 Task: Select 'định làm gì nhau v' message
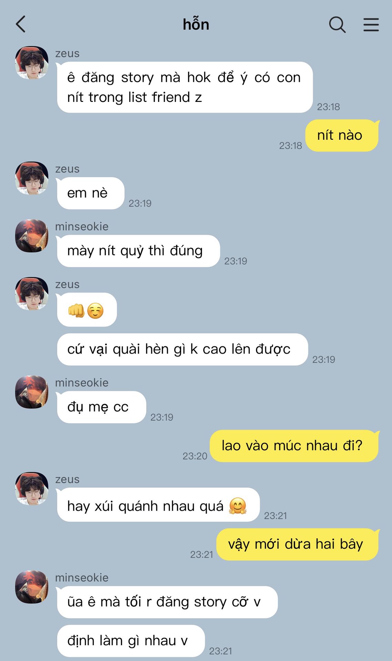131,641
